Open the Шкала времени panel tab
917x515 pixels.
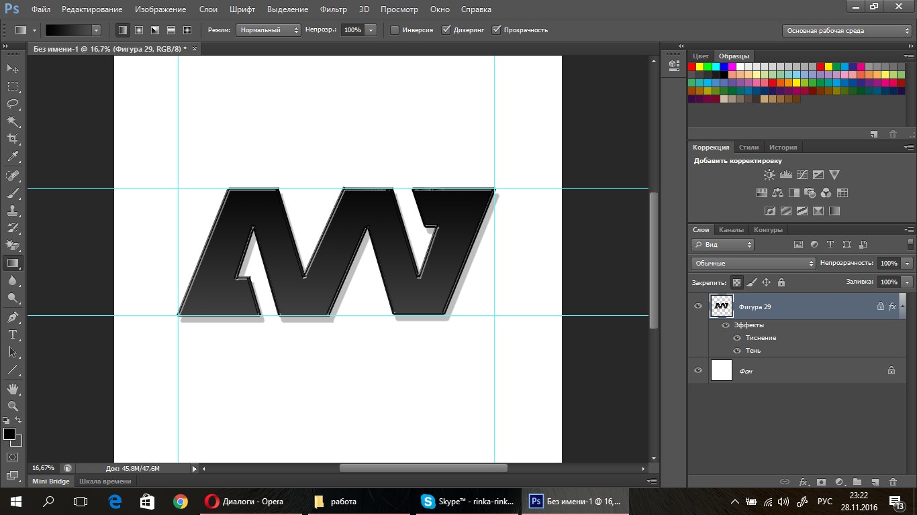[105, 481]
